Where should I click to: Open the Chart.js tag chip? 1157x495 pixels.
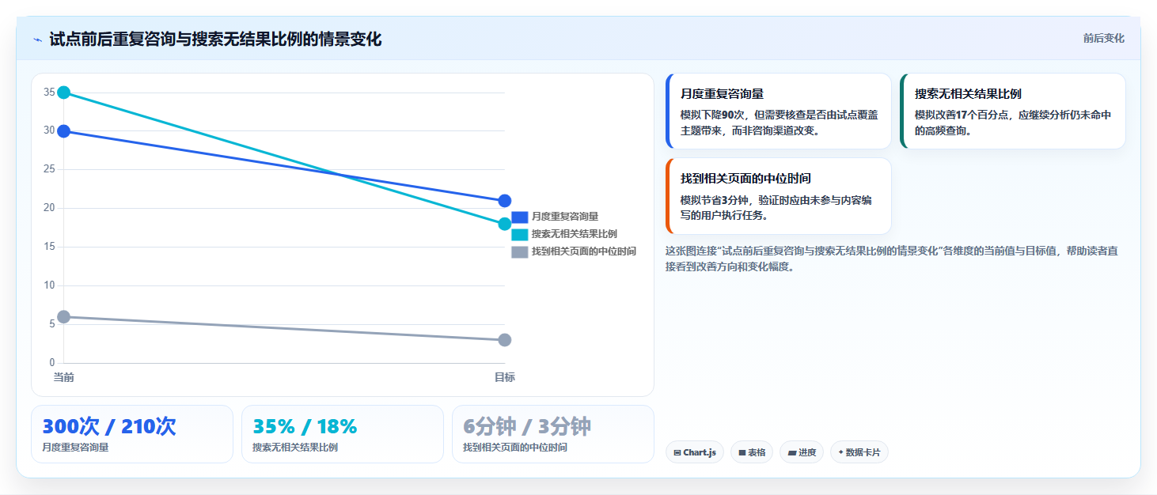click(x=695, y=452)
